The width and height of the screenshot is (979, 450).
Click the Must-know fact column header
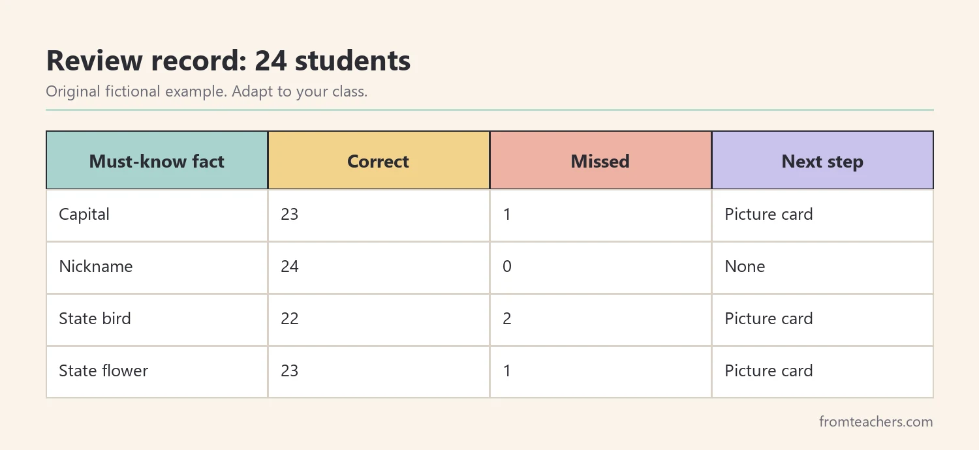point(157,160)
